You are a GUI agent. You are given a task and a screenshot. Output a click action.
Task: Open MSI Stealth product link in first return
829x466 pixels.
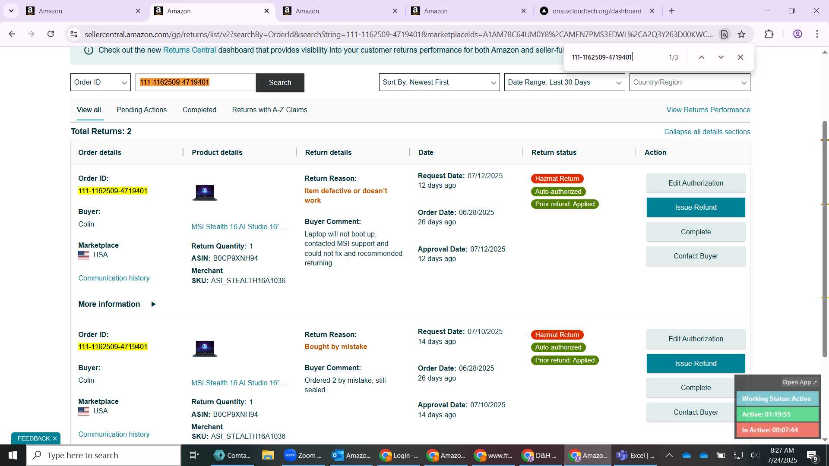[x=240, y=227]
